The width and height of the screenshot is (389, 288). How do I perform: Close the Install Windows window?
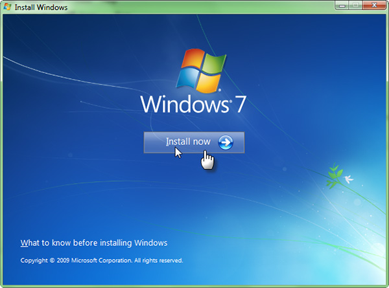[374, 5]
